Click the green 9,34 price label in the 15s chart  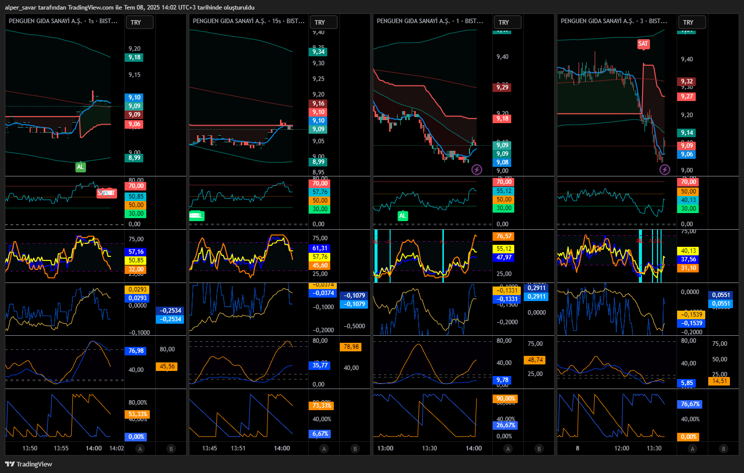(318, 52)
